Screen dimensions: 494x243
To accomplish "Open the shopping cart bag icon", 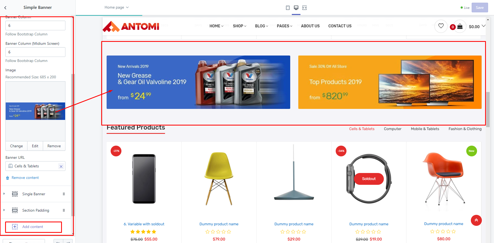I will [460, 26].
